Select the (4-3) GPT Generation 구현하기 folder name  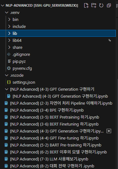tap(52, 89)
